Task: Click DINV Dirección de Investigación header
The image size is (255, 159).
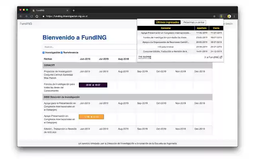Action: pos(127,97)
